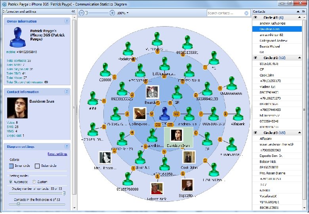Select Esposito Dan Sr. in the contact list
The height and width of the screenshot is (214, 309).
[277, 156]
